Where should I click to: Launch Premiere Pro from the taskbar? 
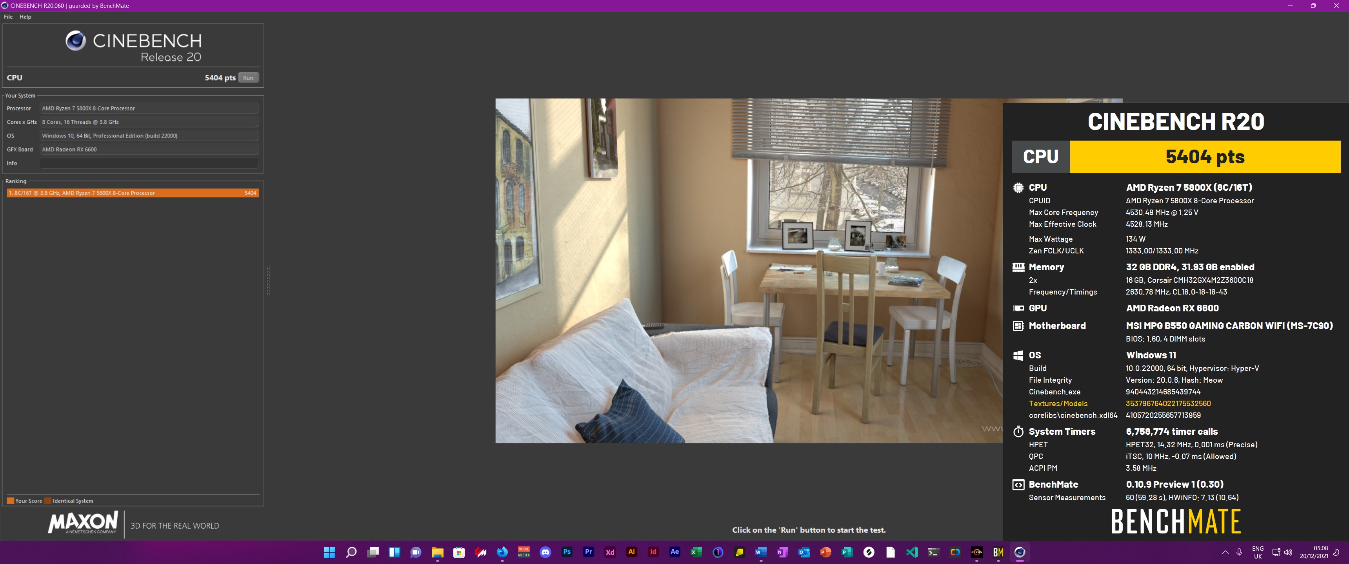click(x=588, y=552)
